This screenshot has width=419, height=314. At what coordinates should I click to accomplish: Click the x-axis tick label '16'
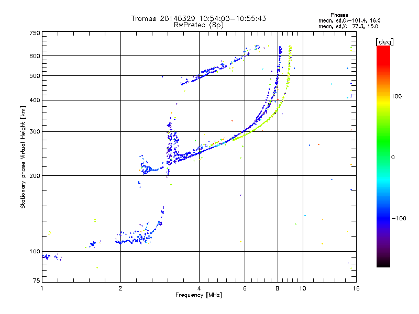[356, 288]
